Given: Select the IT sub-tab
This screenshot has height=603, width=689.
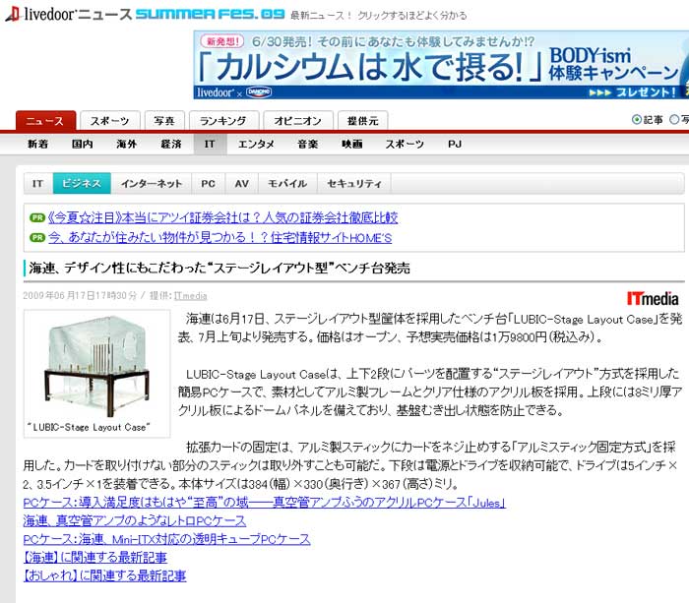Looking at the screenshot, I should coord(38,184).
